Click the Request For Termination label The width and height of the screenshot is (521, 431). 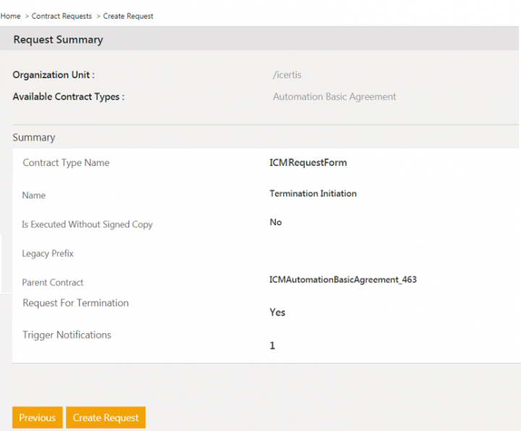coord(75,303)
